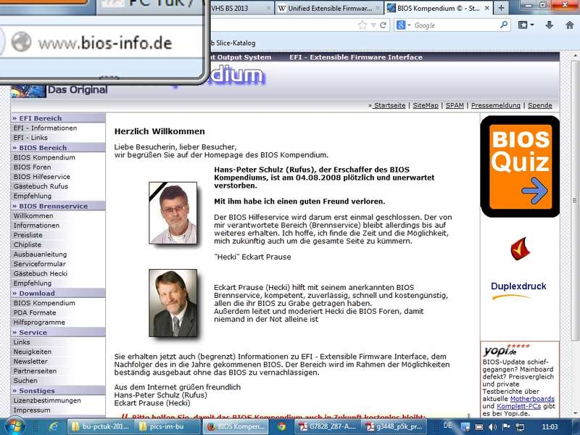Open BIOS Hilfeservice sidebar entry

coord(41,177)
